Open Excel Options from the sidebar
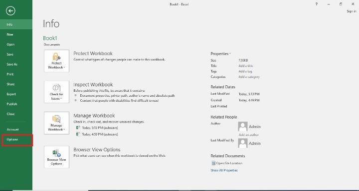 tap(16, 139)
